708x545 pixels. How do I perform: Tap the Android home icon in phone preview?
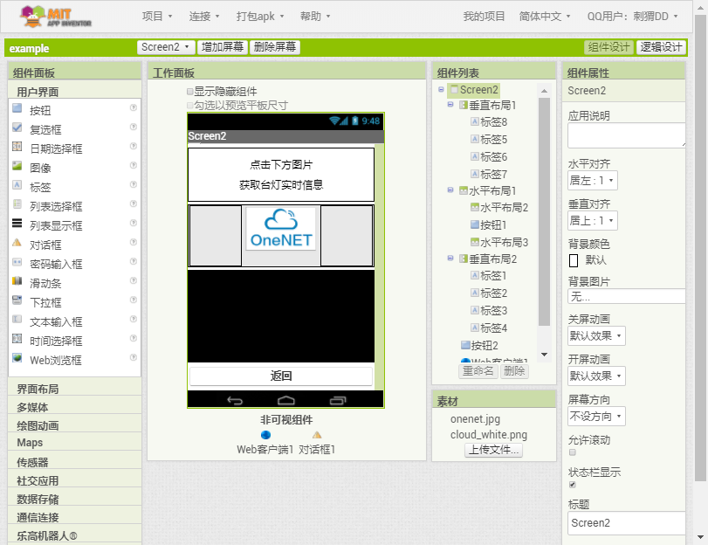pos(286,400)
